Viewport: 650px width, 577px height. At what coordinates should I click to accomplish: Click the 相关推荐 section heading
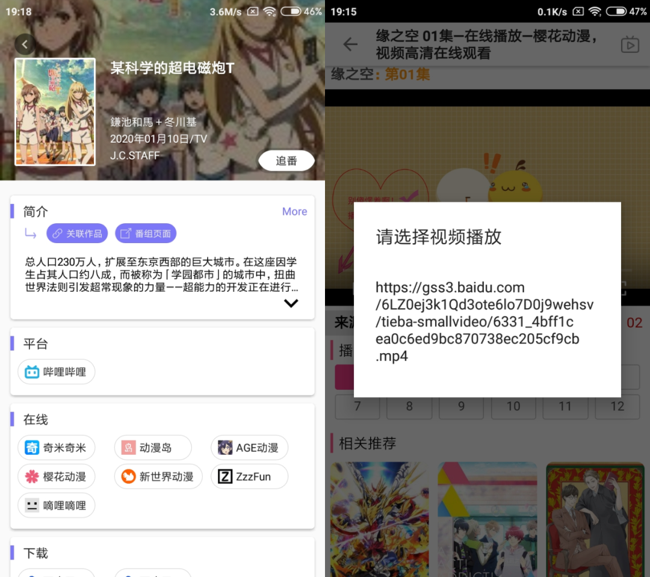tap(368, 443)
